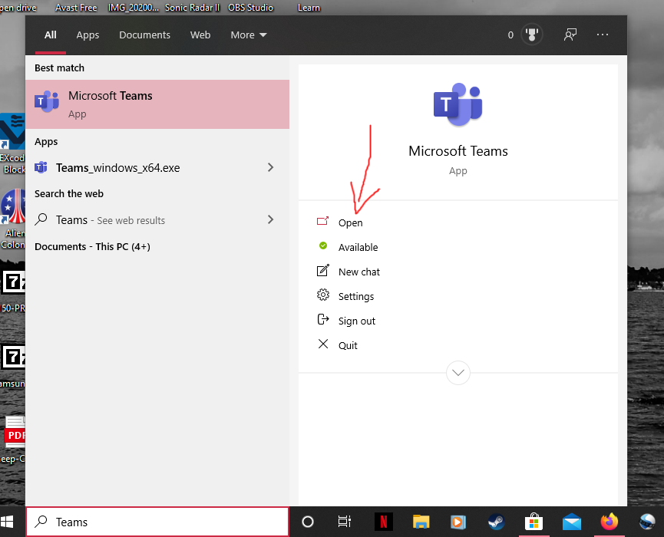Viewport: 664px width, 537px height.
Task: Select the Microsoft Teams best match result
Action: 157,104
